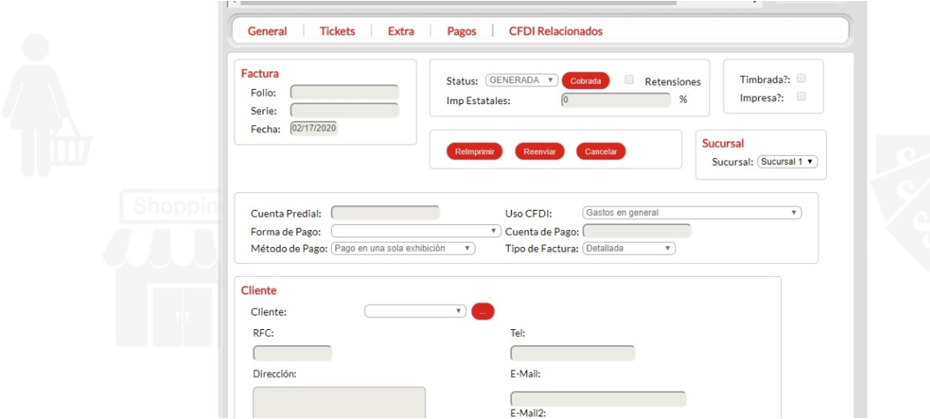Image resolution: width=930 pixels, height=419 pixels.
Task: Open the CFDI Relacionados tab
Action: click(555, 31)
